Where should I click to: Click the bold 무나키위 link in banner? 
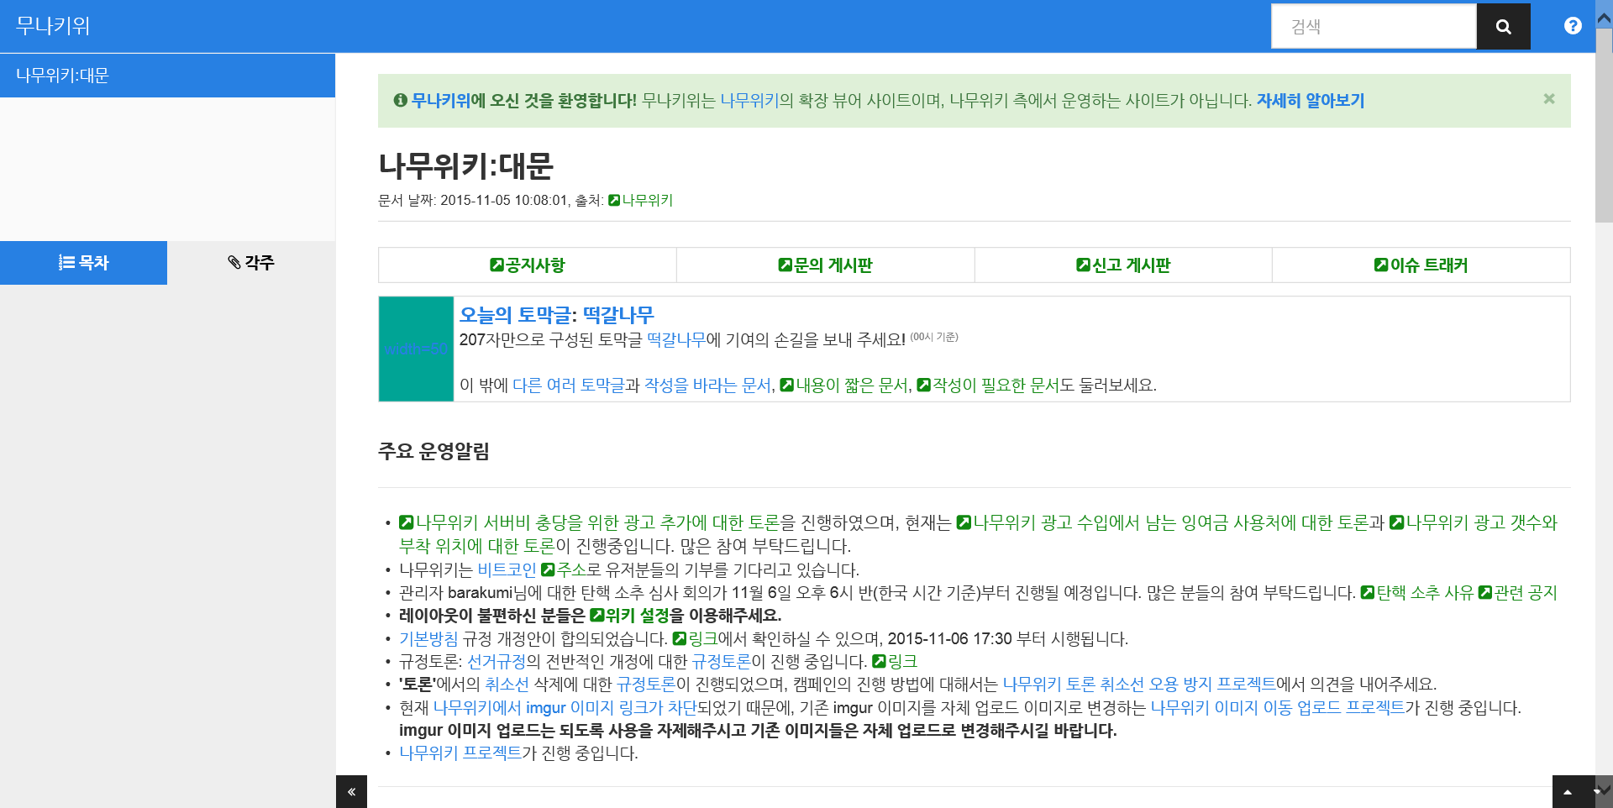click(x=441, y=101)
